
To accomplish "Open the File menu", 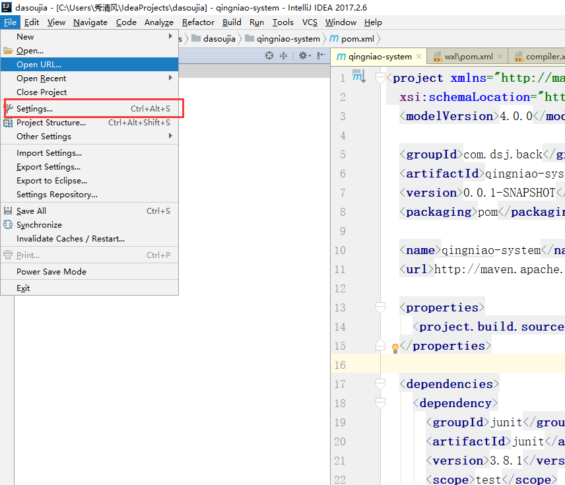I will click(x=10, y=22).
